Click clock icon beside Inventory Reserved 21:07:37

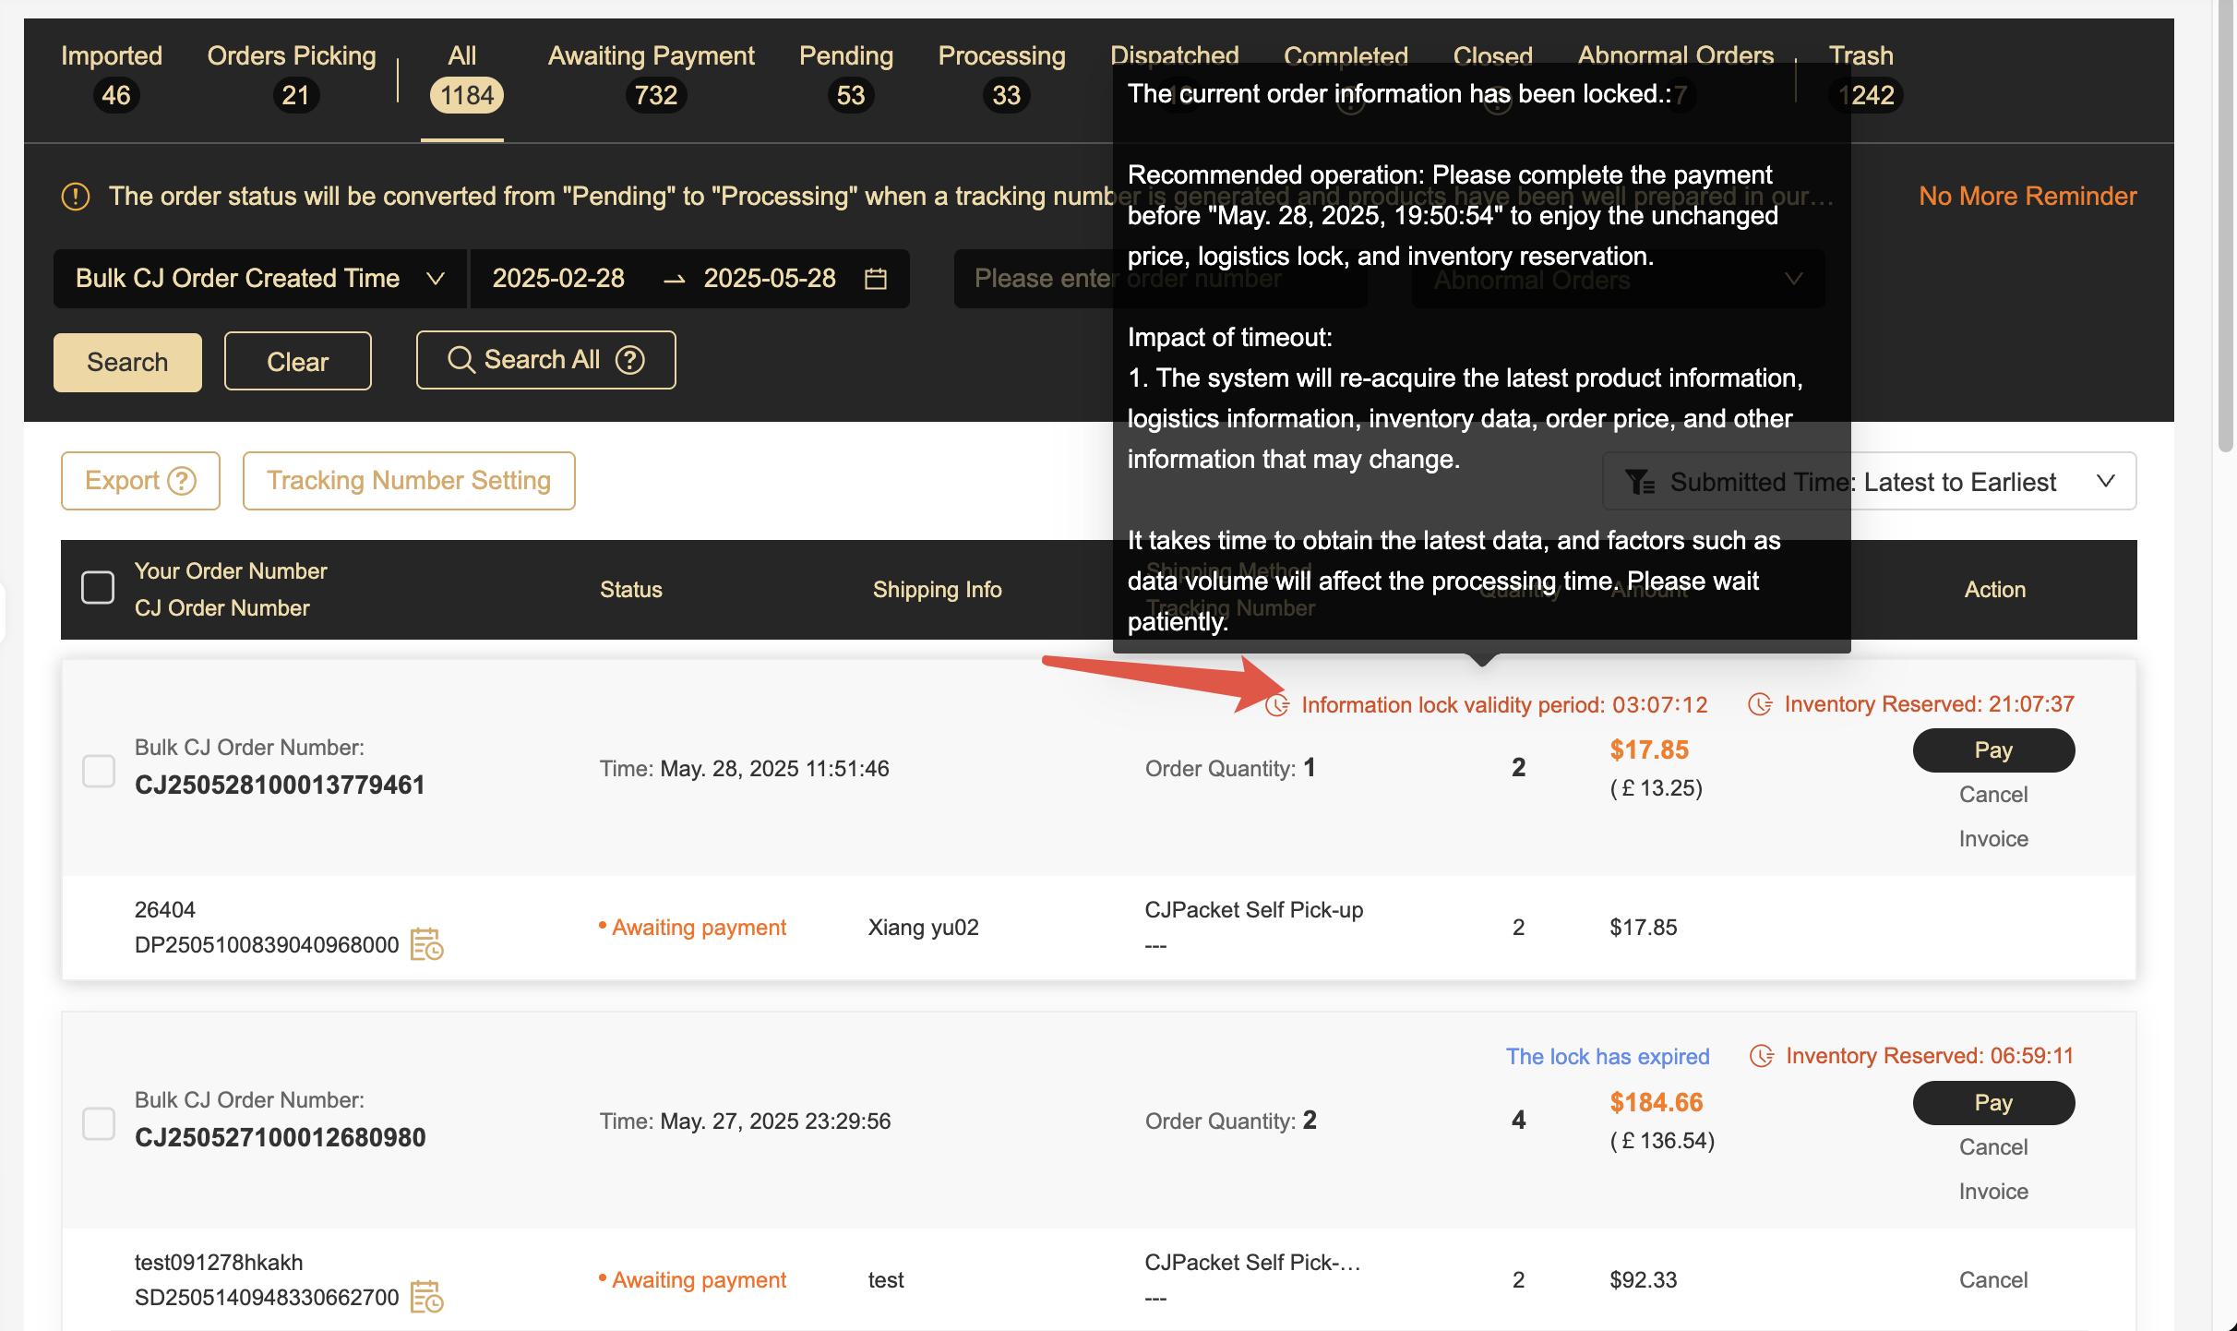(x=1760, y=704)
